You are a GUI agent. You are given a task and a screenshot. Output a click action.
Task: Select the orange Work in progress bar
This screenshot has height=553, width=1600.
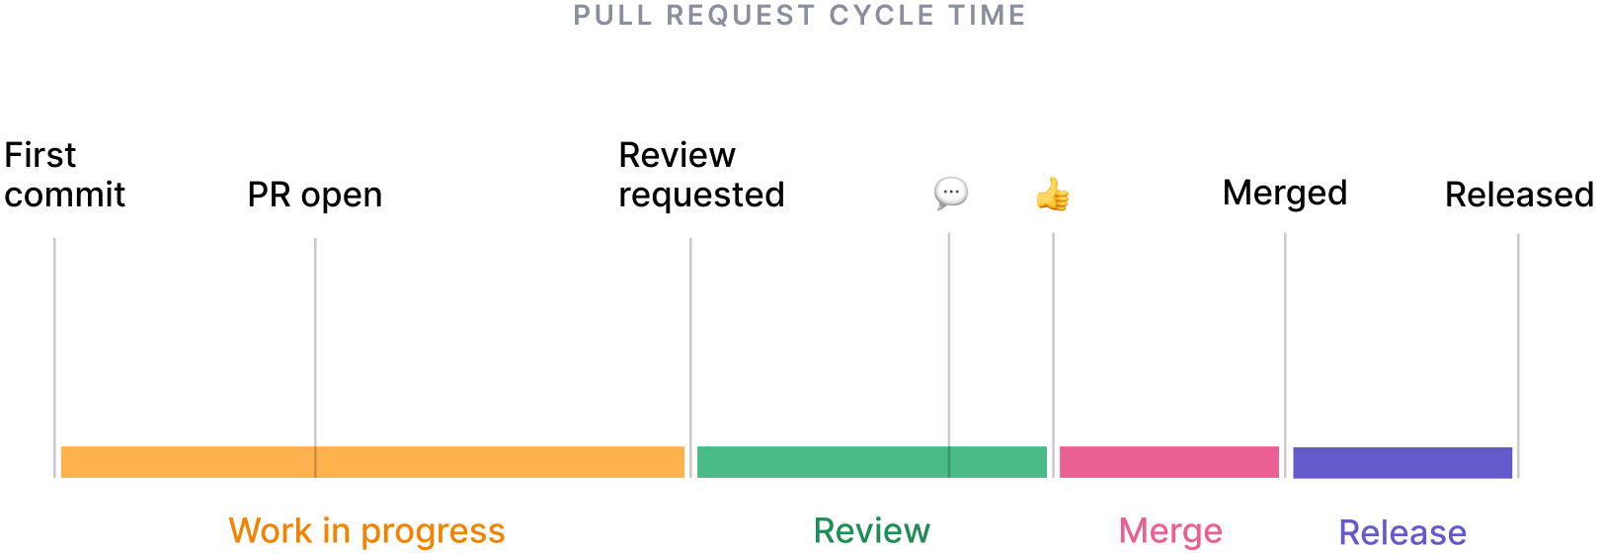pos(372,462)
